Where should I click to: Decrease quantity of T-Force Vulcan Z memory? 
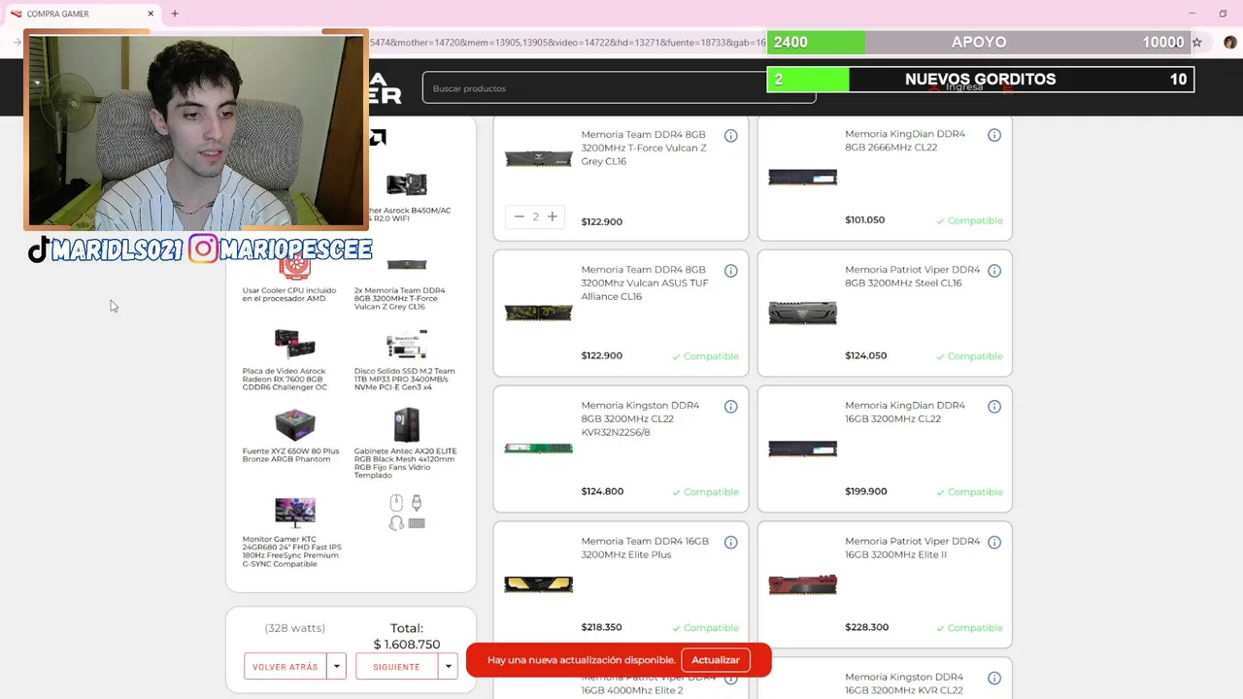pos(519,216)
